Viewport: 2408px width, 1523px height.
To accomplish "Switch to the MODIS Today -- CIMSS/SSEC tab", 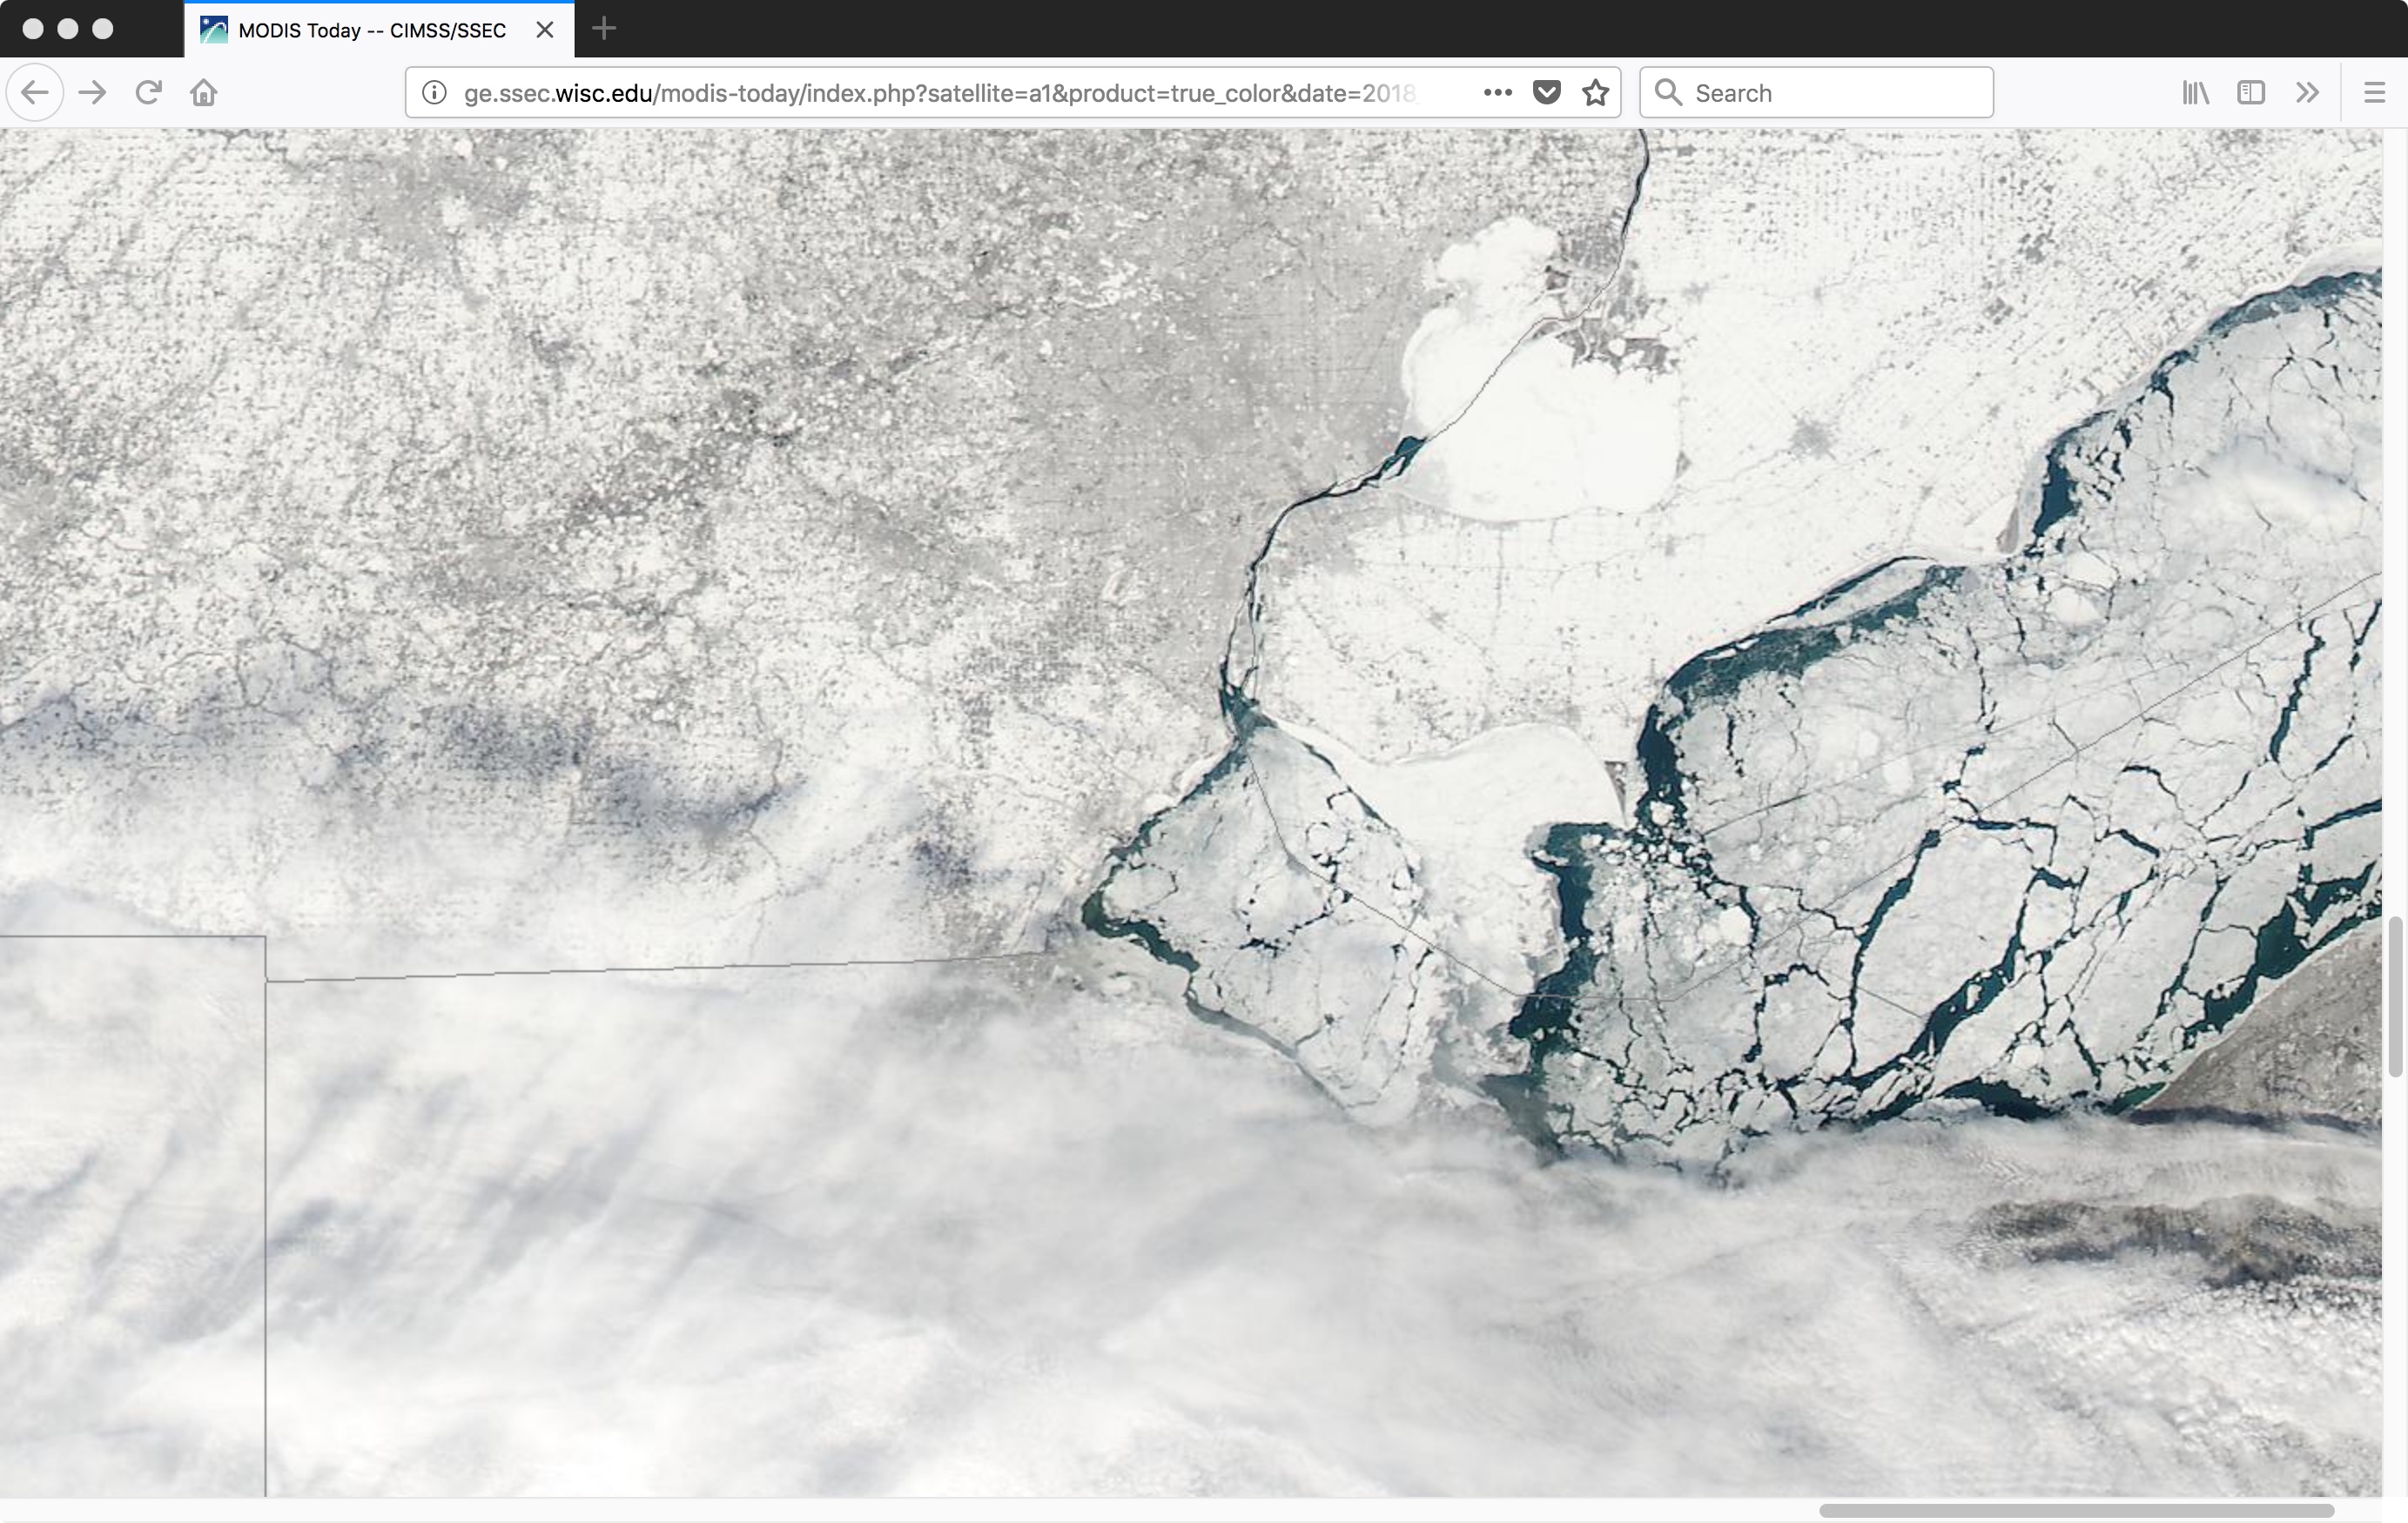I will 379,30.
